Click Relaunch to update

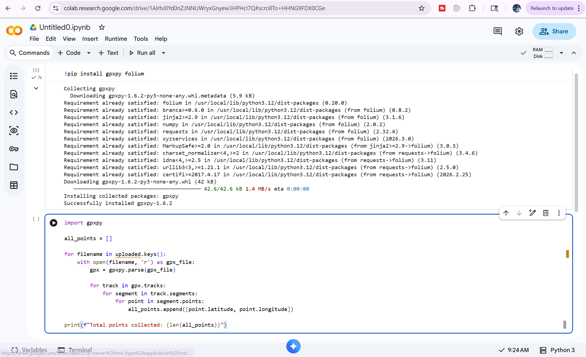pyautogui.click(x=552, y=8)
